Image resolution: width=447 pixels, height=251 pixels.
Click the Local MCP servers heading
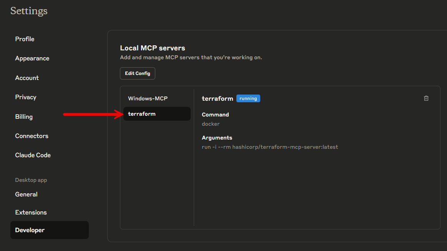click(x=153, y=48)
